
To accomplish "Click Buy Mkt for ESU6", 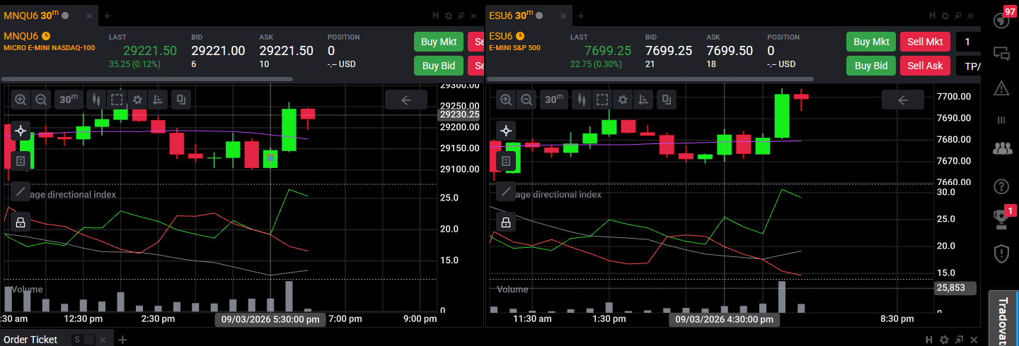I will click(x=871, y=42).
